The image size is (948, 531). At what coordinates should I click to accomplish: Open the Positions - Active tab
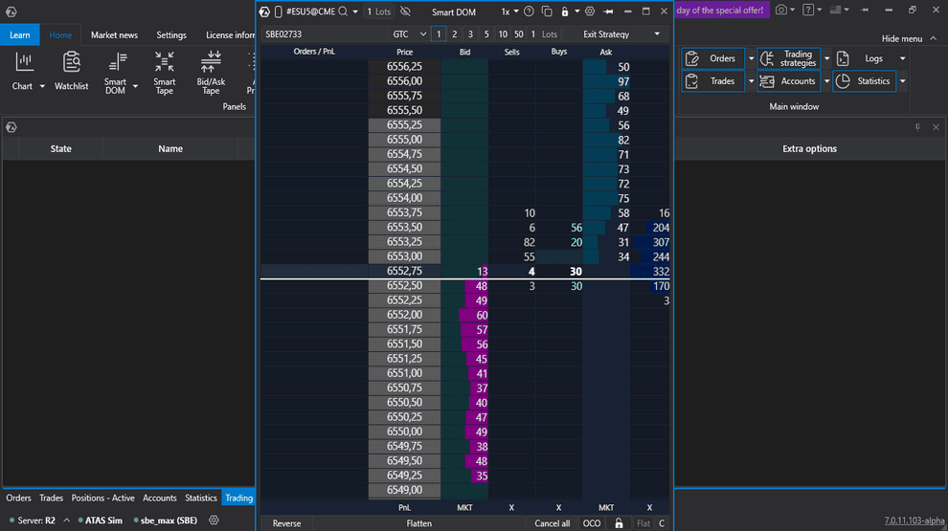coord(102,498)
